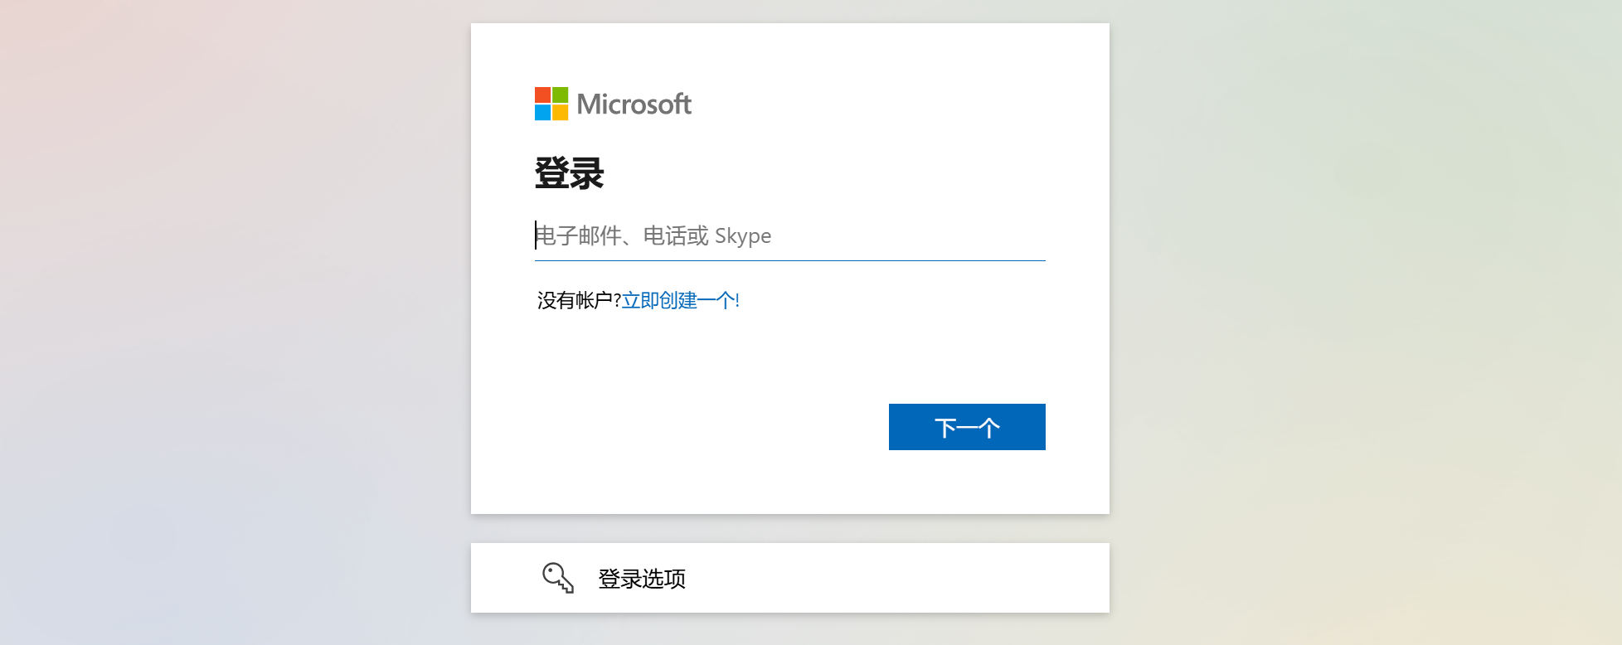Open the 立即创建一个! link
Image resolution: width=1622 pixels, height=645 pixels.
(x=680, y=300)
